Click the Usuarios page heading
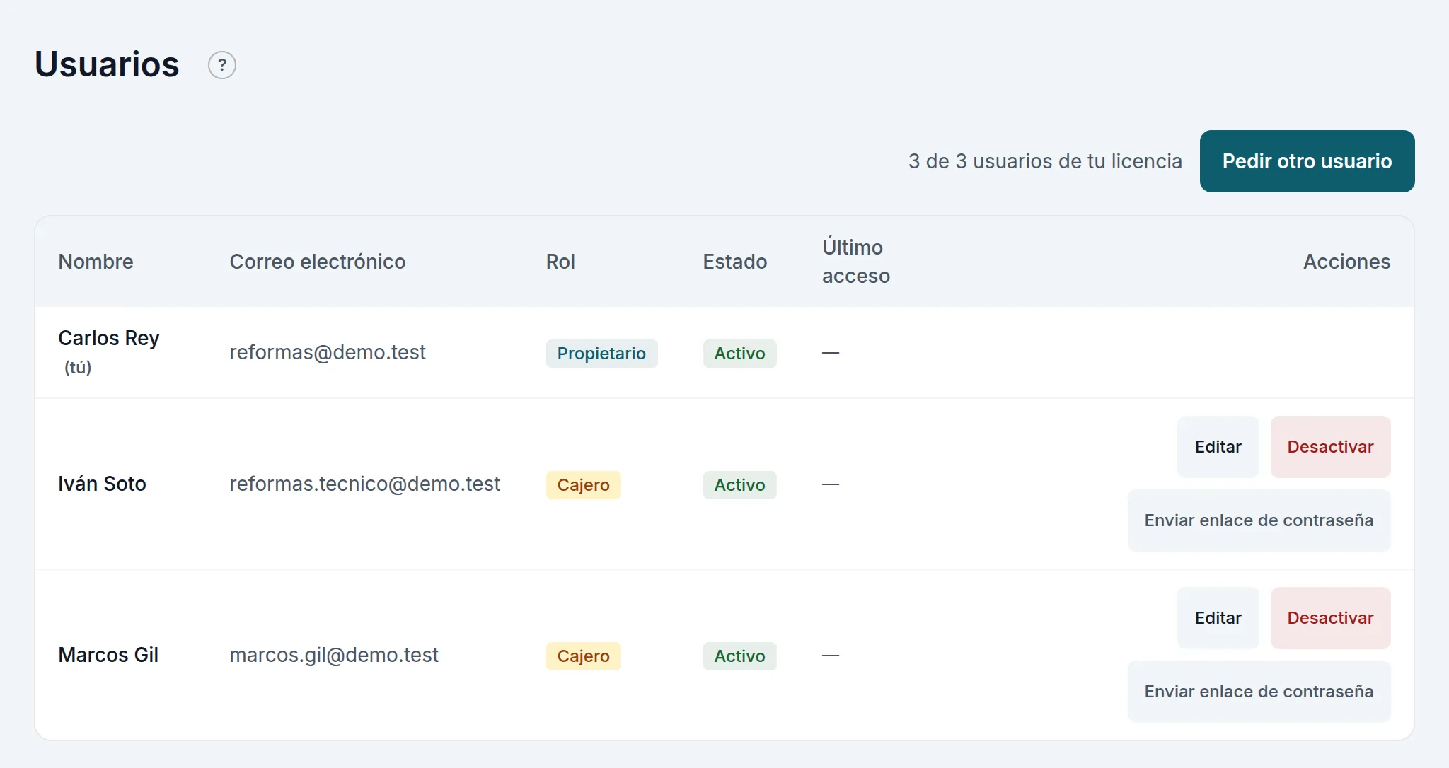This screenshot has width=1449, height=768. [107, 64]
